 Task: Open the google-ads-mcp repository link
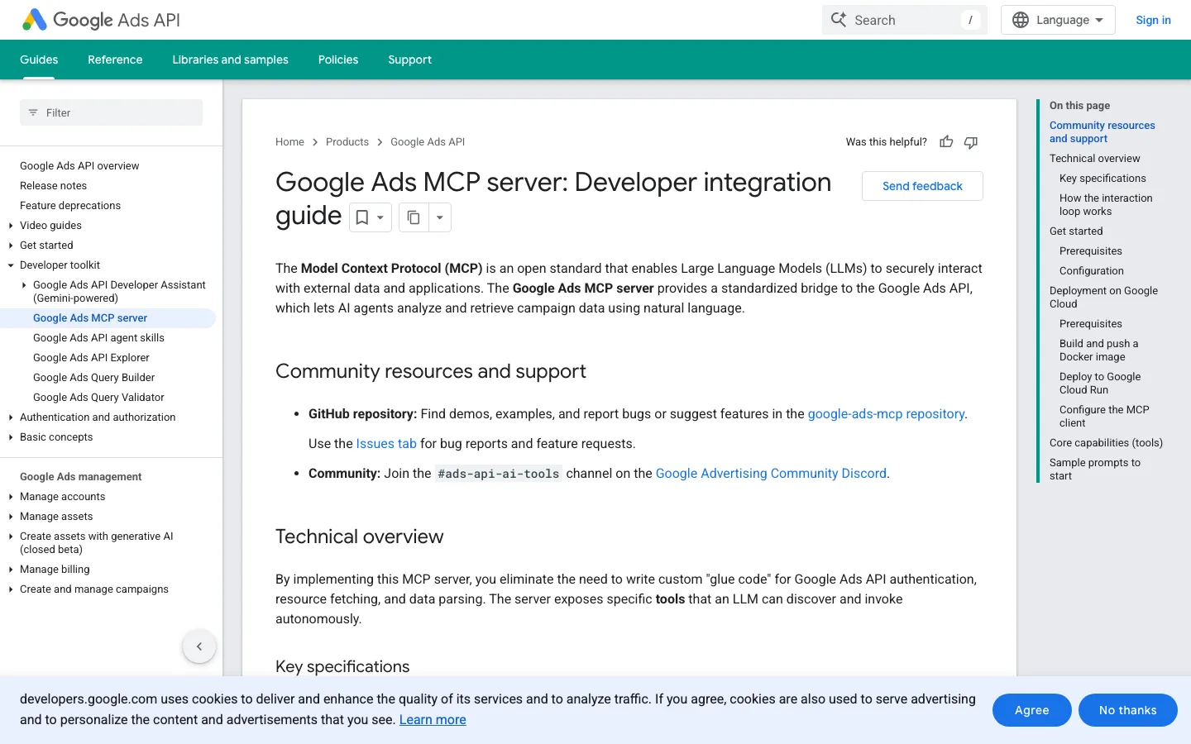(x=886, y=414)
